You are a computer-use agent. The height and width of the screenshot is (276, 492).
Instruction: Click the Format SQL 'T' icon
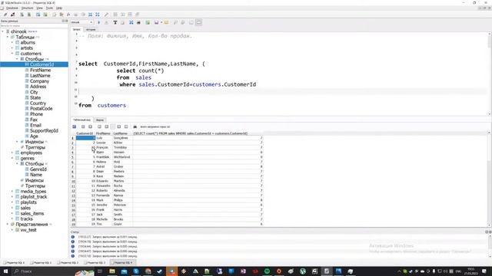pos(115,22)
